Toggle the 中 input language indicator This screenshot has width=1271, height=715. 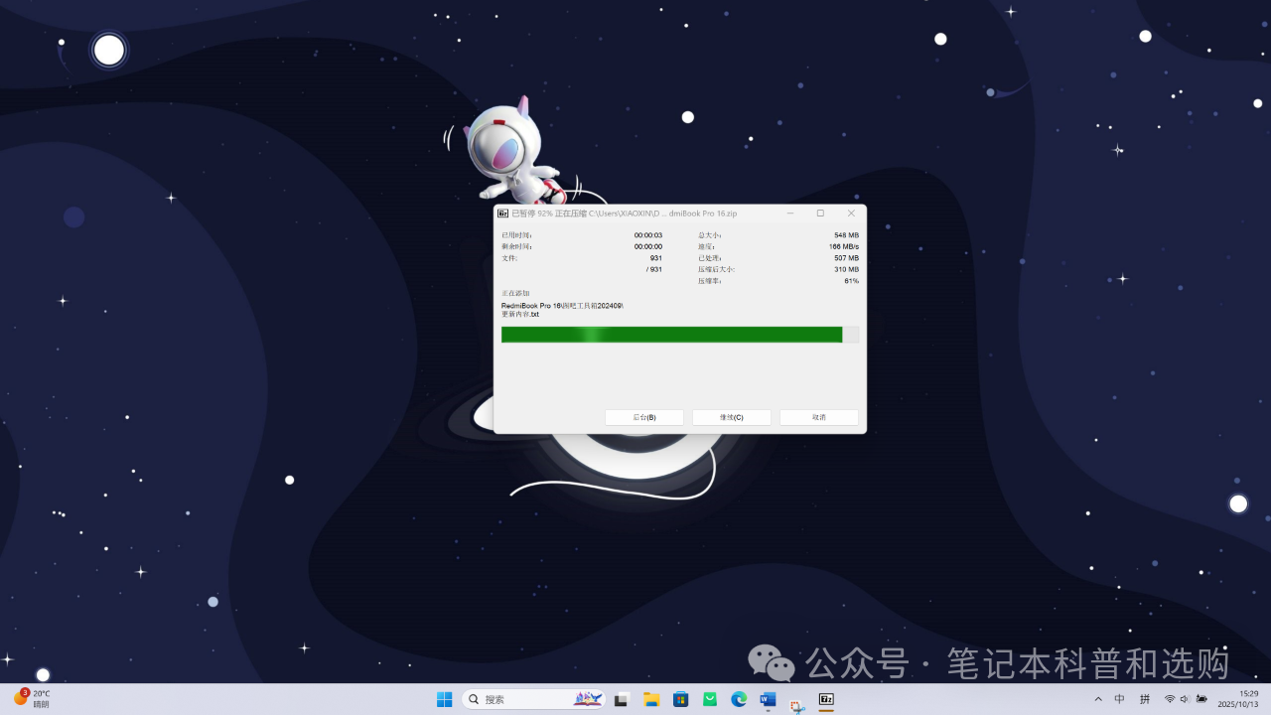(1120, 699)
